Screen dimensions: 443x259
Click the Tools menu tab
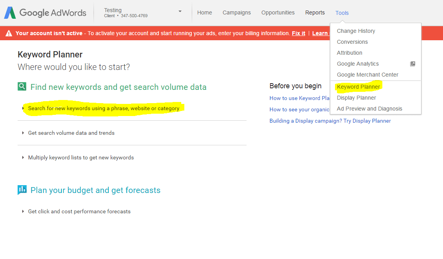pos(342,13)
